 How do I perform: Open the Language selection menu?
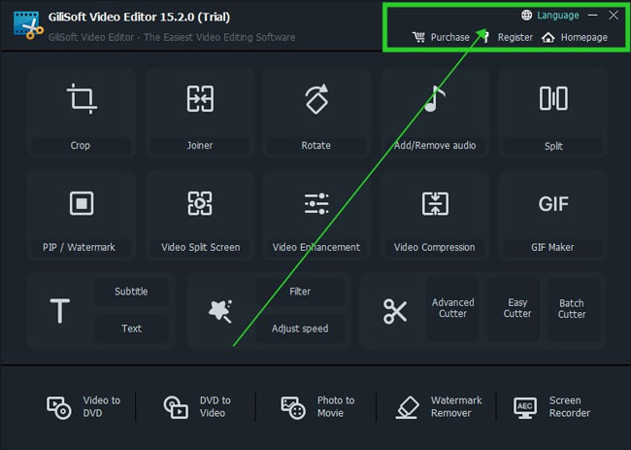point(558,16)
